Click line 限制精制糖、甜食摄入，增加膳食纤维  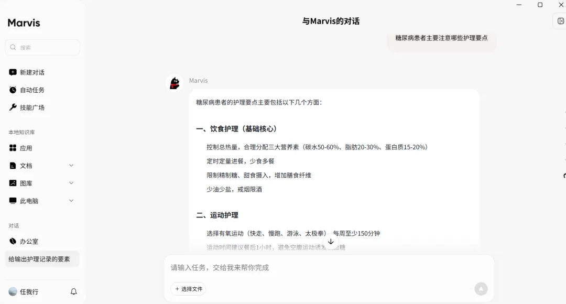tap(259, 175)
